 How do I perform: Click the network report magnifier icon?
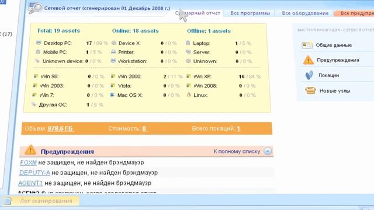(x=35, y=8)
